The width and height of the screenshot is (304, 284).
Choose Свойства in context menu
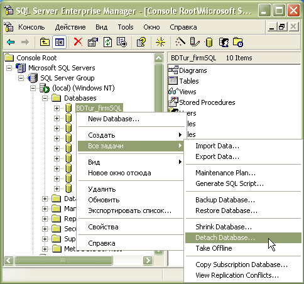[131, 227]
